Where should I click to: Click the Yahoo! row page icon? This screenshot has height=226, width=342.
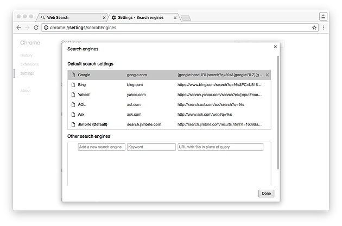click(x=73, y=95)
